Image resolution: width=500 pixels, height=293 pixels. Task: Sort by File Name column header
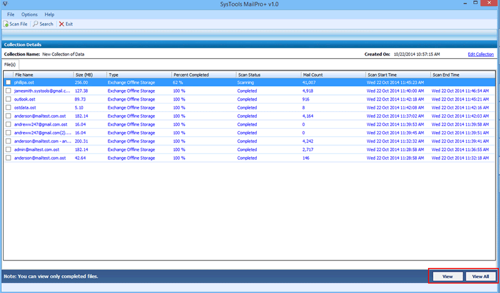pyautogui.click(x=43, y=74)
